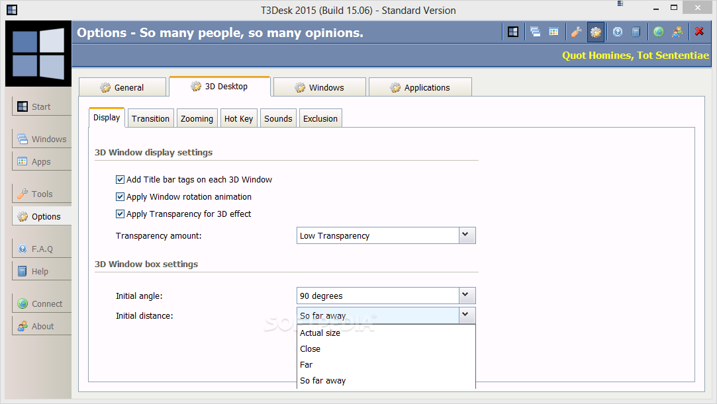Open Tools from the sidebar

coord(42,194)
